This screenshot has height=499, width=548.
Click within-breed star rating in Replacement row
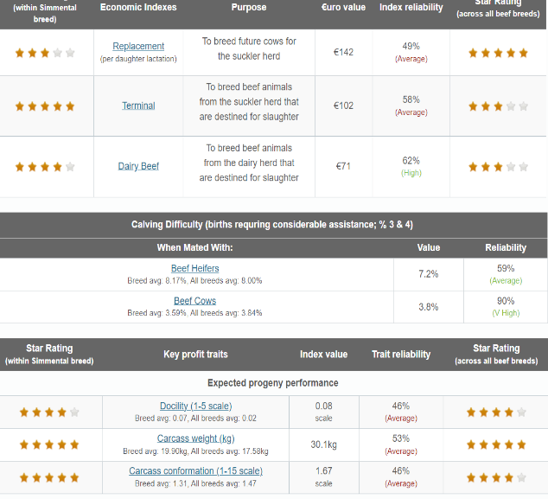[x=45, y=53]
